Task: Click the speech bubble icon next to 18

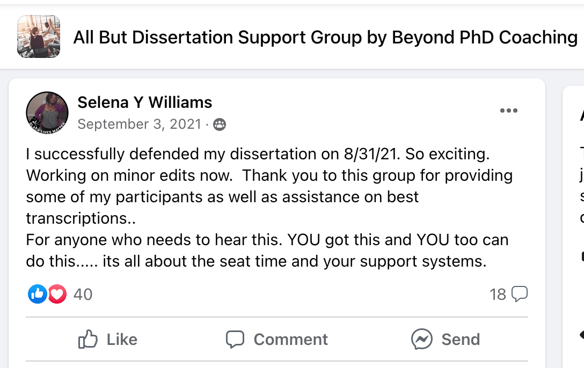Action: pyautogui.click(x=520, y=294)
